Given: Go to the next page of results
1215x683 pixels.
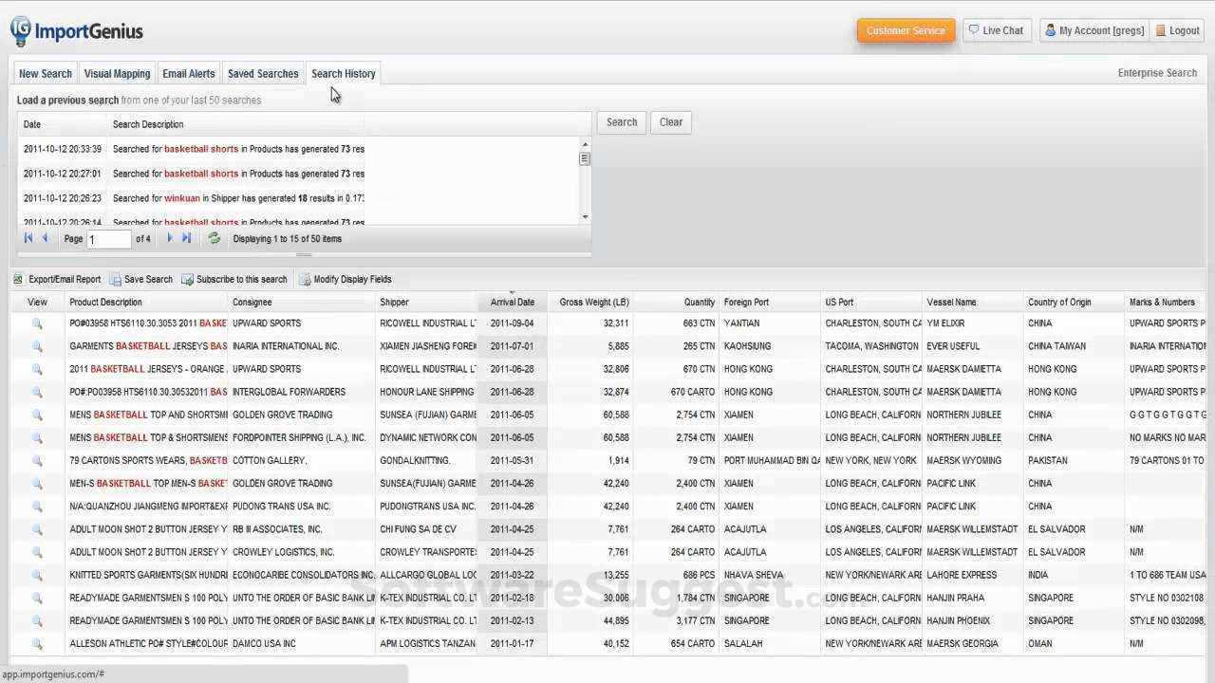Looking at the screenshot, I should [169, 238].
